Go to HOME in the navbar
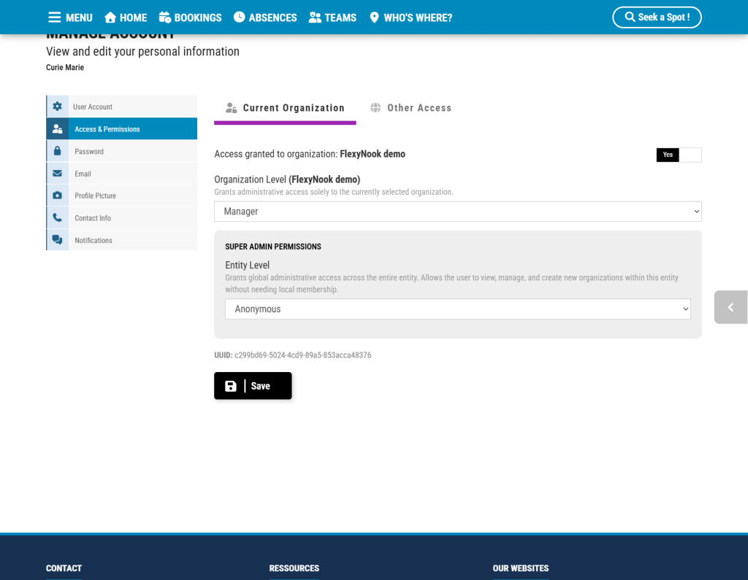748x580 pixels. 126,18
